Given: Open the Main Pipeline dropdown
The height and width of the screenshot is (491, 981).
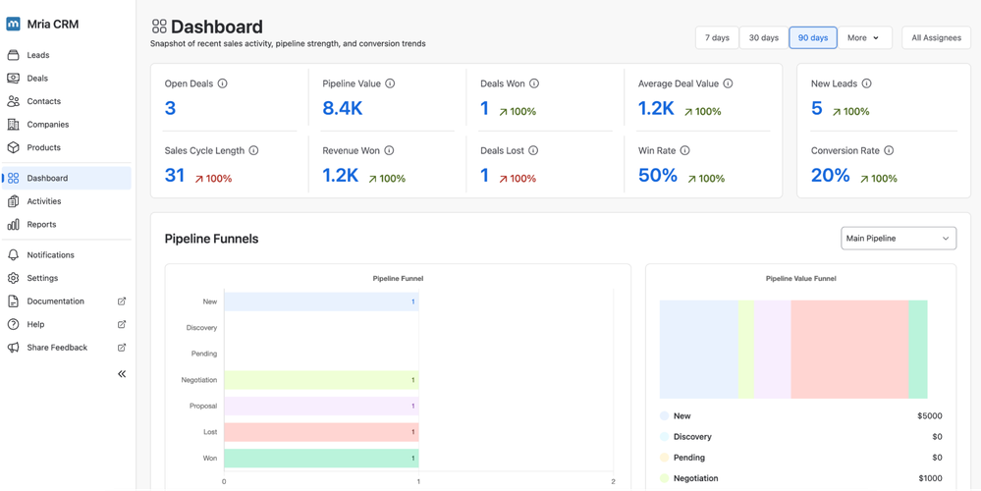Looking at the screenshot, I should click(899, 239).
